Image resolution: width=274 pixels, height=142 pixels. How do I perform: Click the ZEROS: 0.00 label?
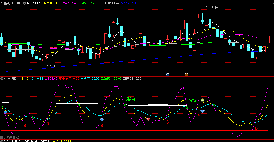132,79
